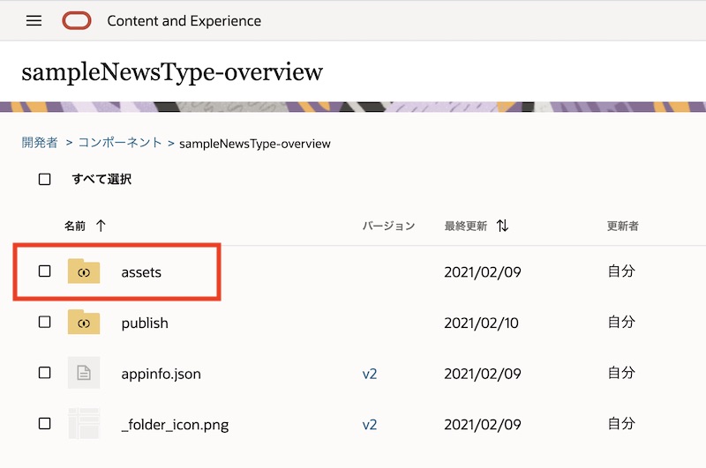Open the assets folder icon

click(x=84, y=272)
